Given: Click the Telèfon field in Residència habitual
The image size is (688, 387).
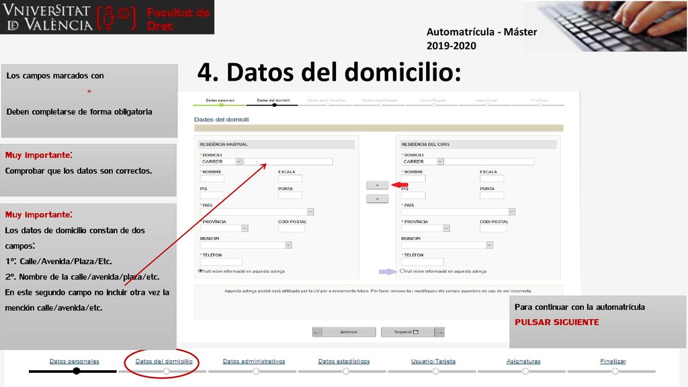Looking at the screenshot, I should (221, 262).
